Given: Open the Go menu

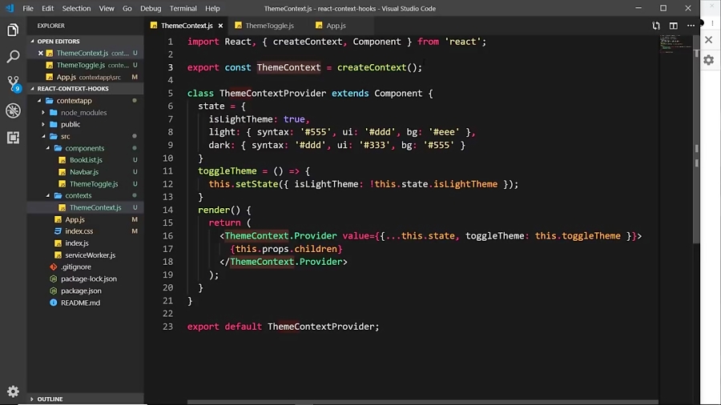Looking at the screenshot, I should (127, 8).
